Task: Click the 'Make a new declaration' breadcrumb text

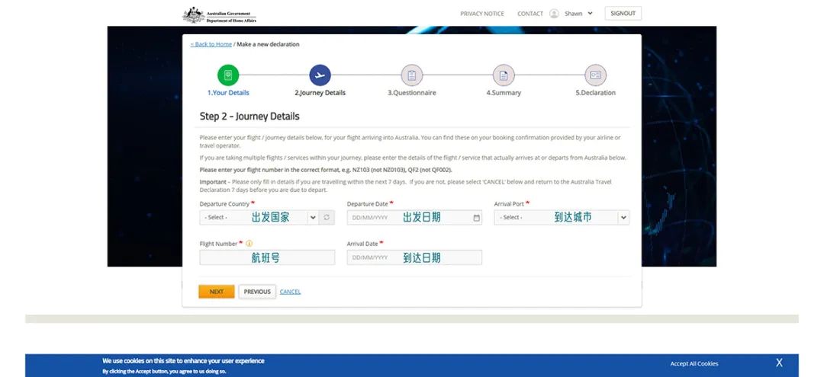Action: [x=268, y=45]
